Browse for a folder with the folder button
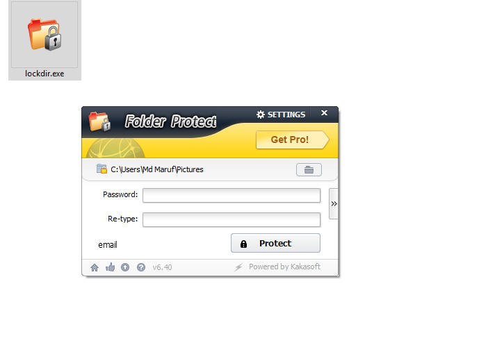 (x=309, y=169)
